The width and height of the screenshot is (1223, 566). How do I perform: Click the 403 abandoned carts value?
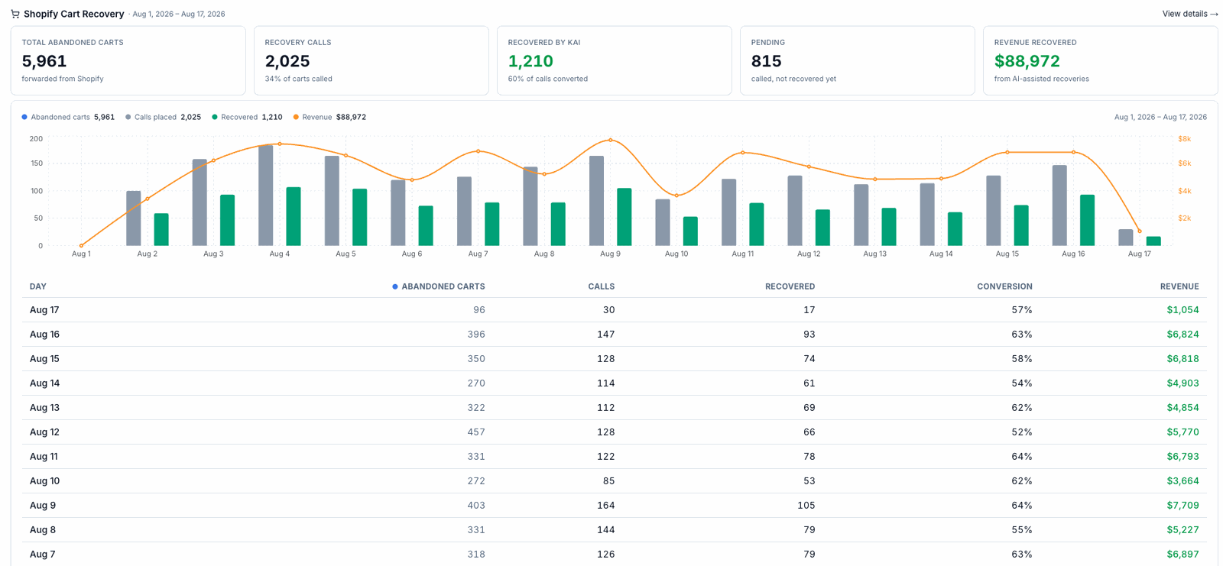(476, 506)
